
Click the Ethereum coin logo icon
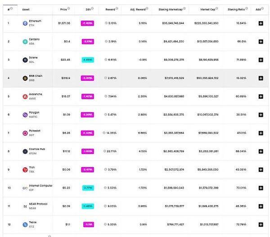pyautogui.click(x=25, y=23)
